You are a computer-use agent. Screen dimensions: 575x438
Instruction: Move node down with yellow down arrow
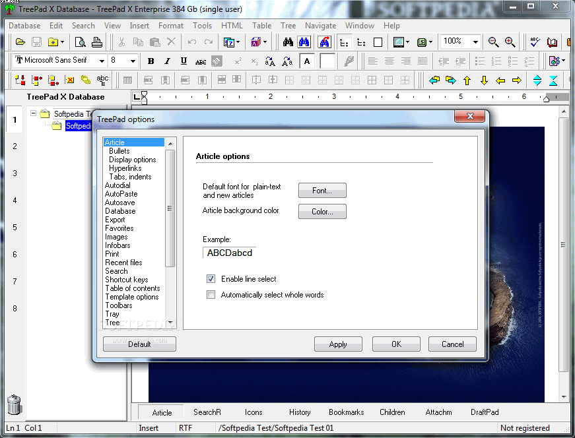coord(484,80)
